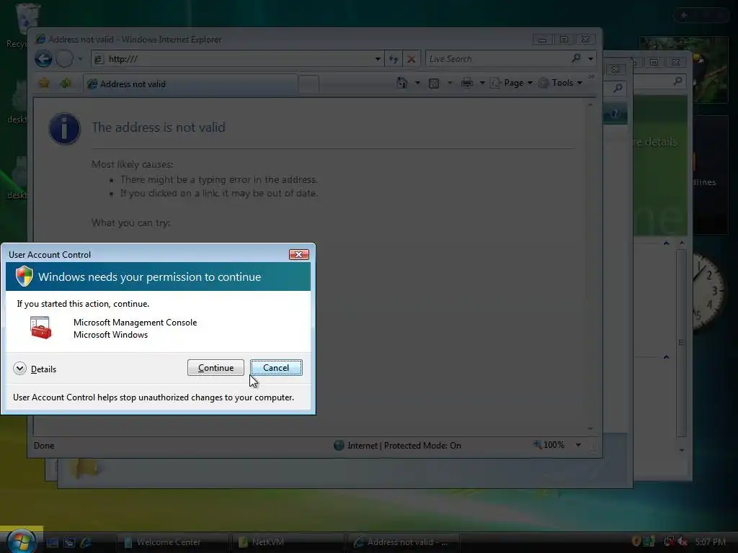Click the IE page scroll down arrow
The image size is (738, 553).
pos(590,429)
